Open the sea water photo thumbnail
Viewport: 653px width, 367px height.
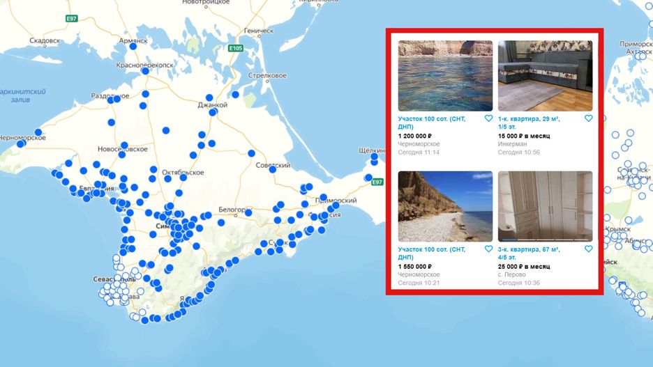coord(445,76)
